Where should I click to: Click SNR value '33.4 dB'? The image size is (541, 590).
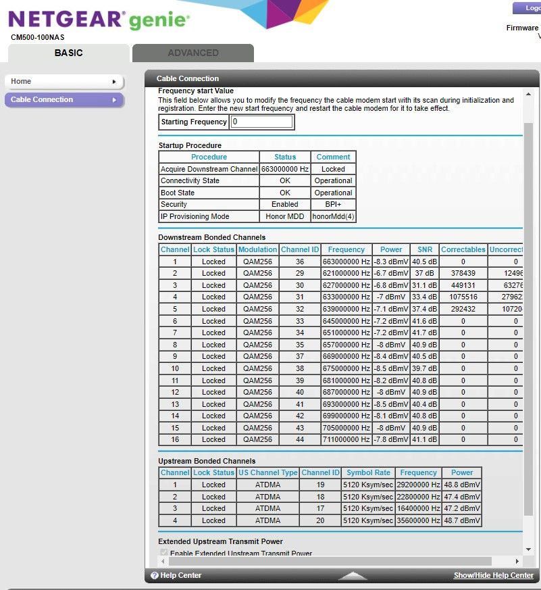point(424,297)
